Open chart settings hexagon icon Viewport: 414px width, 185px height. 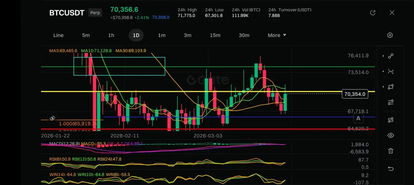[390, 35]
